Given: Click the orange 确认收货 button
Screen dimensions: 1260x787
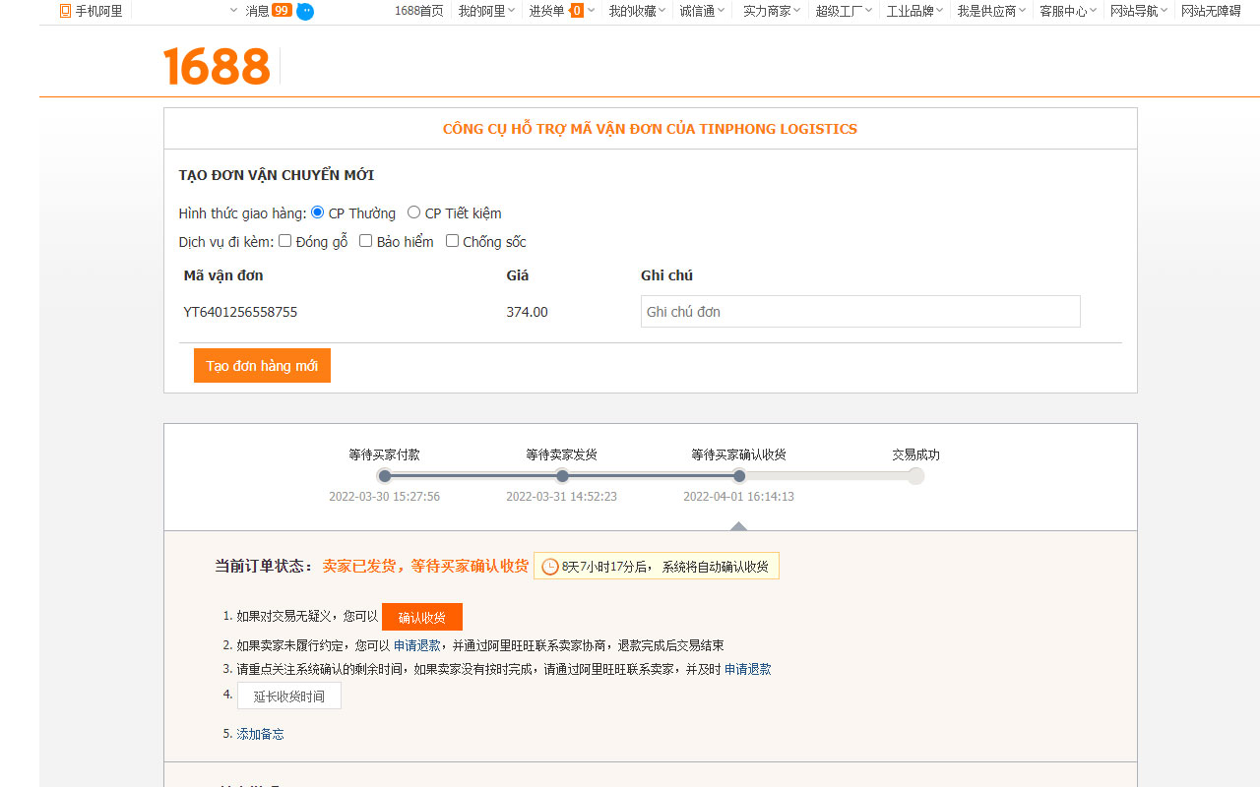Looking at the screenshot, I should pos(422,617).
